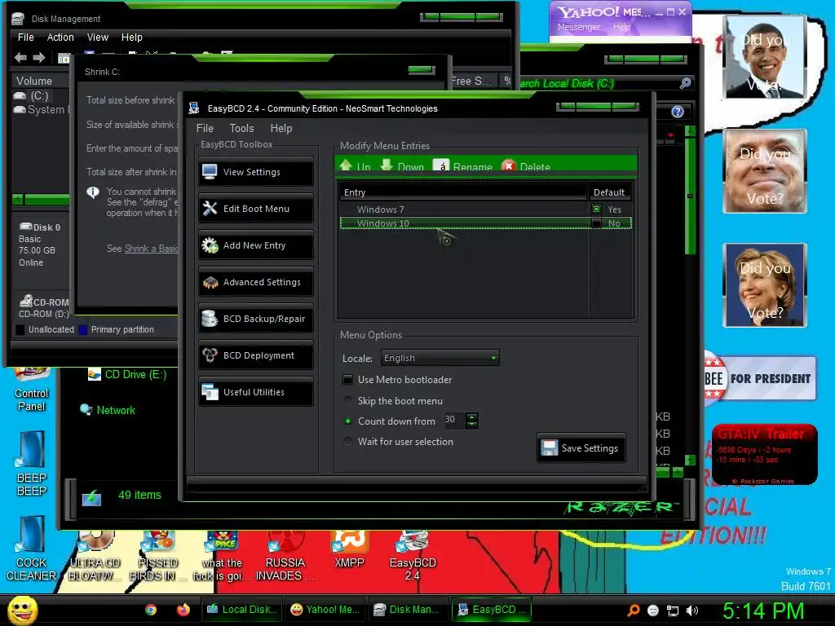
Task: Open Yahoo Messenger Messenger menu
Action: point(579,27)
